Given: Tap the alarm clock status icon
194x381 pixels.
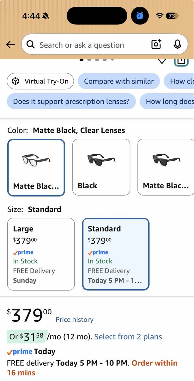Looking at the screenshot, I should [x=140, y=16].
